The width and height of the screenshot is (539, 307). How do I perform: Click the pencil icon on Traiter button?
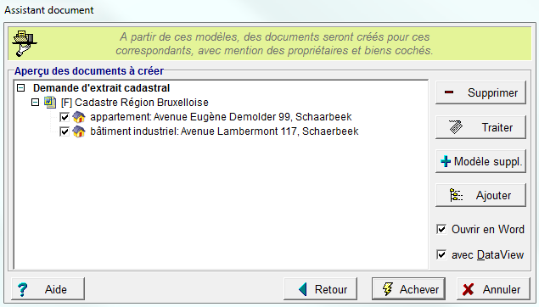coord(456,127)
